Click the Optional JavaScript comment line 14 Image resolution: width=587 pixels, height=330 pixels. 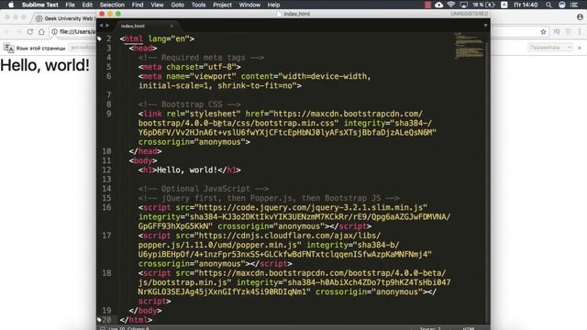coord(204,189)
